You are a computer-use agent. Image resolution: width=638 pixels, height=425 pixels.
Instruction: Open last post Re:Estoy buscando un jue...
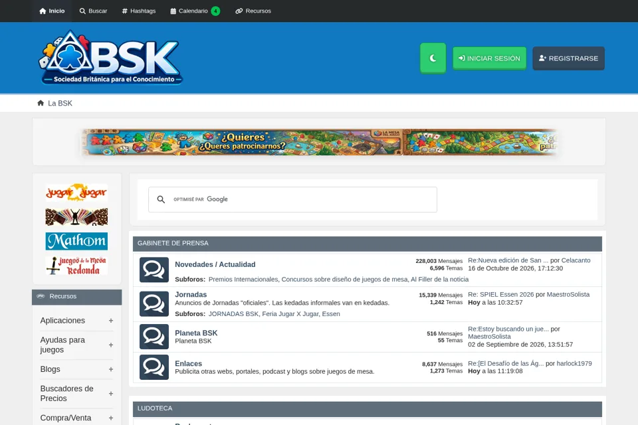(x=508, y=329)
